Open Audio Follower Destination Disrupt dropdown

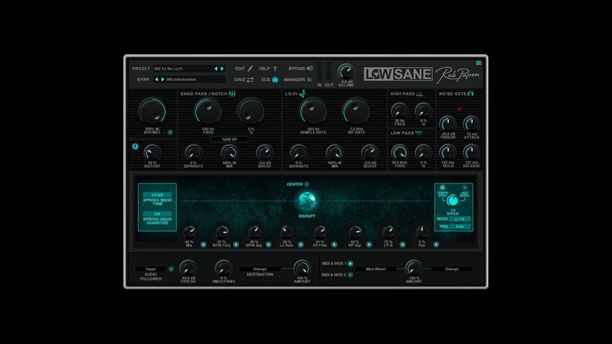[x=260, y=269]
